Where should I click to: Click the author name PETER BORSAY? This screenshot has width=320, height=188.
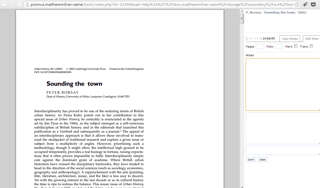point(63,92)
